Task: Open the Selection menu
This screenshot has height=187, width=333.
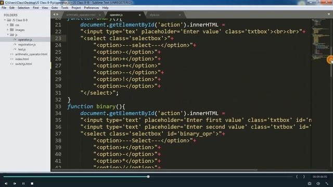Action: [x=23, y=8]
